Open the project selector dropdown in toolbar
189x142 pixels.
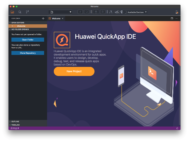[60, 12]
